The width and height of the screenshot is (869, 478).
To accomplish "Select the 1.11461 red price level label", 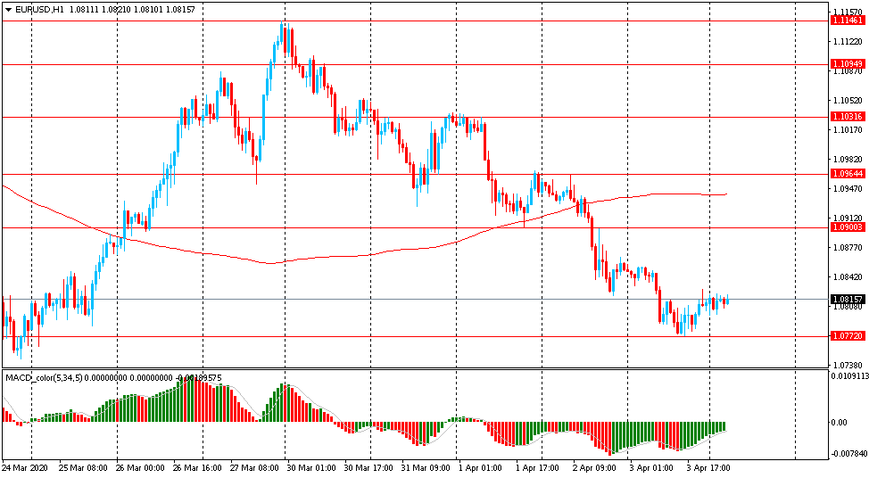I will click(x=848, y=21).
